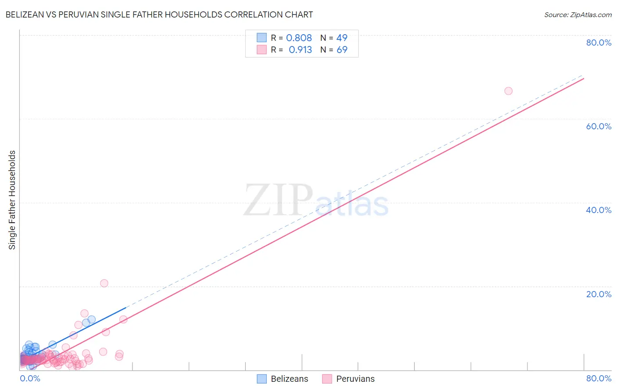Click the 80.0% y-axis label
The height and width of the screenshot is (391, 617).
(599, 43)
